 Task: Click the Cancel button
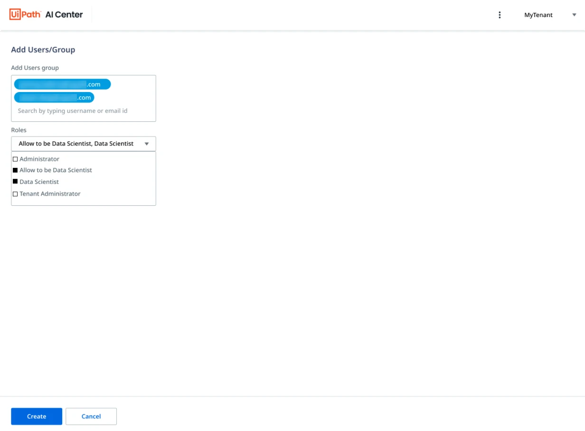click(91, 416)
